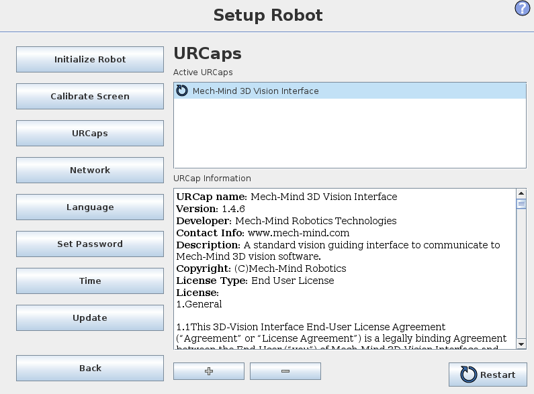Image resolution: width=534 pixels, height=394 pixels.
Task: Click the plus icon to add URCap
Action: [x=208, y=371]
